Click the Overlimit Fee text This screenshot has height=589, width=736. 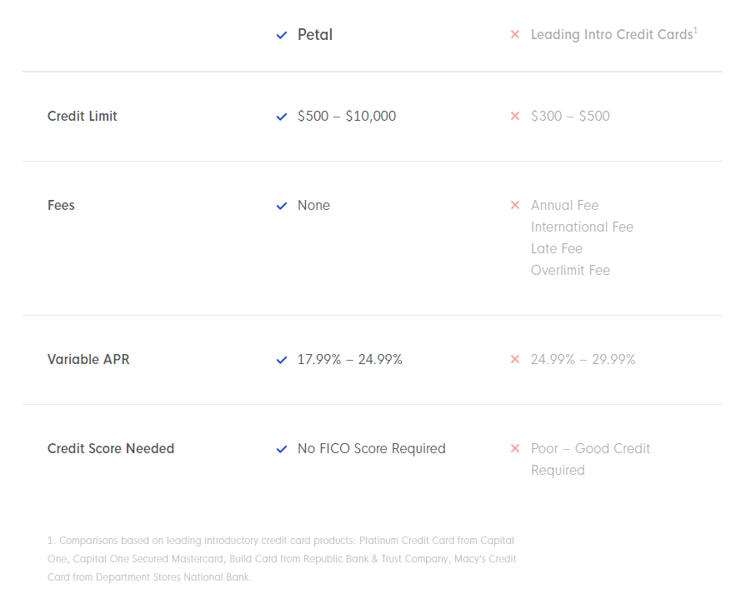pyautogui.click(x=570, y=270)
